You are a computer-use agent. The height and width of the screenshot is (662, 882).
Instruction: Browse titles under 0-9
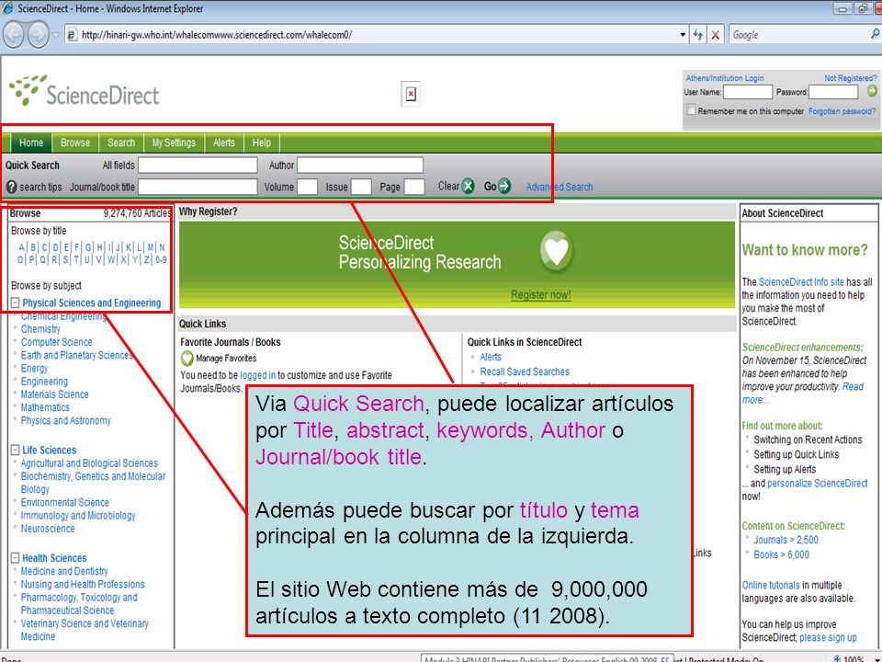pos(161,259)
